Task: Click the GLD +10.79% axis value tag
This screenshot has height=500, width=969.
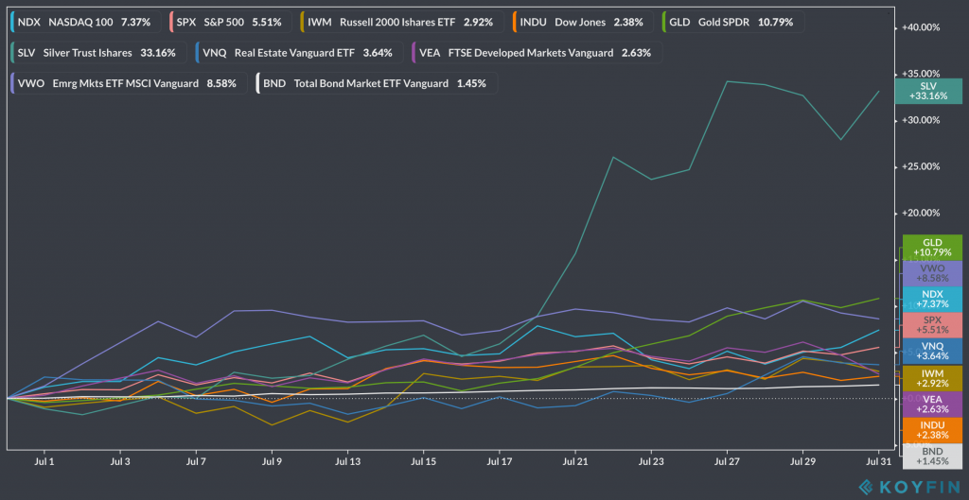Action: click(933, 248)
